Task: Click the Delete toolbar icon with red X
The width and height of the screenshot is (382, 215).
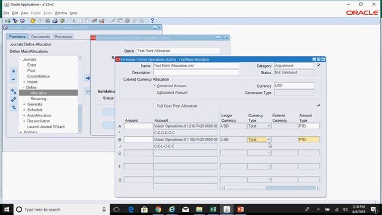Action: 102,21
